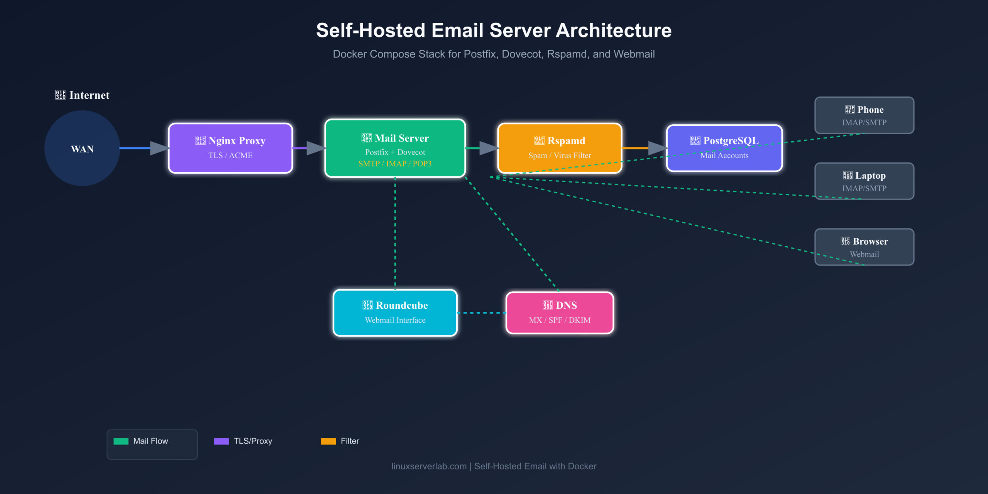Click the 'Internet' label text
This screenshot has height=494, width=988.
(x=89, y=95)
